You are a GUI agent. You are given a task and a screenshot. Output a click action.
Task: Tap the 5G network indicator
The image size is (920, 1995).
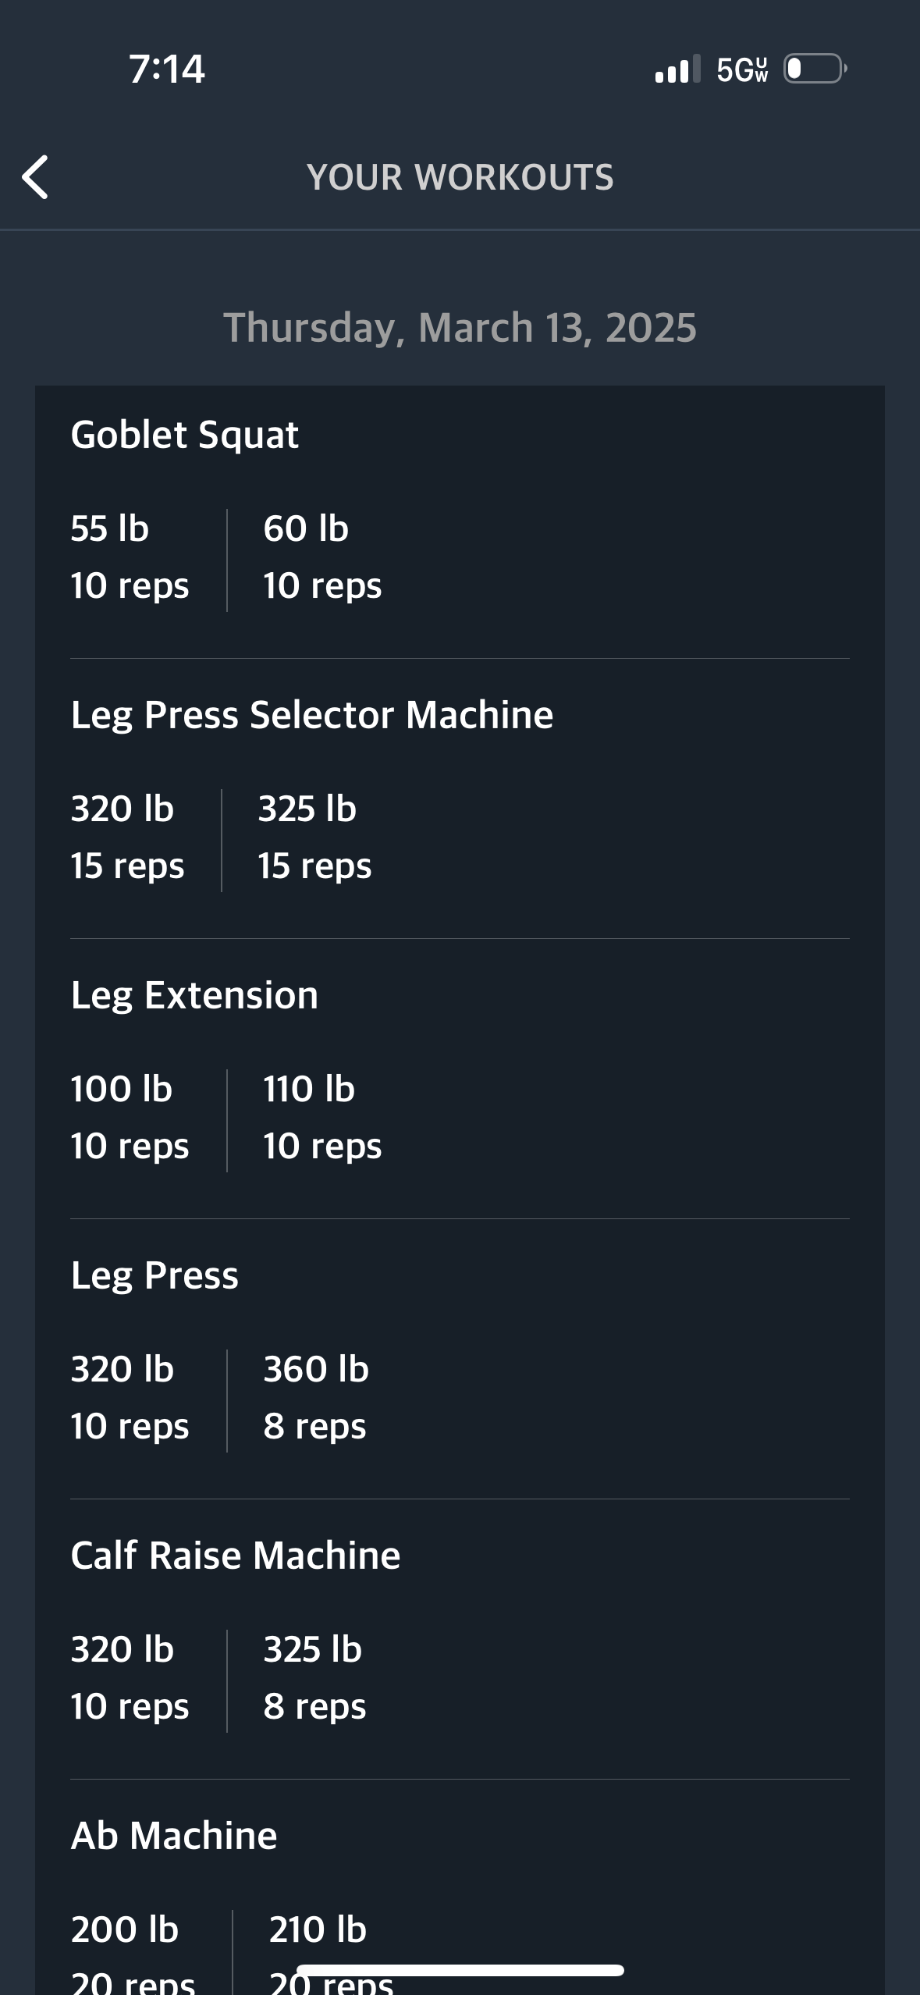click(x=742, y=69)
